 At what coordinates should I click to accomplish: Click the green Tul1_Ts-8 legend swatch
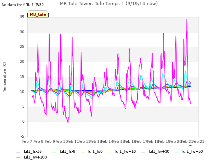pos(54,152)
